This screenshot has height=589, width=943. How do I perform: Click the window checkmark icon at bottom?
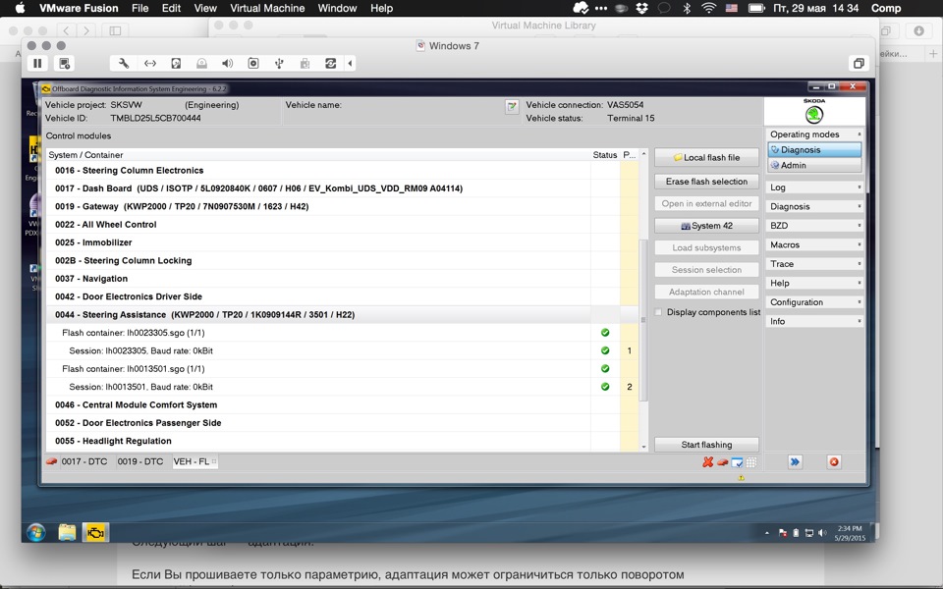(737, 462)
